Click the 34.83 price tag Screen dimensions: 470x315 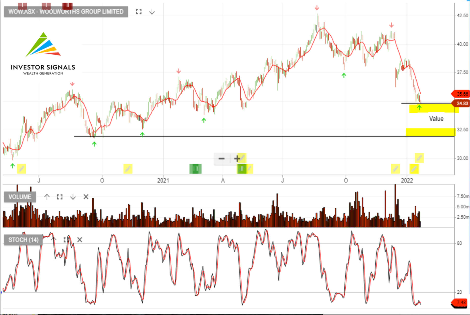460,104
